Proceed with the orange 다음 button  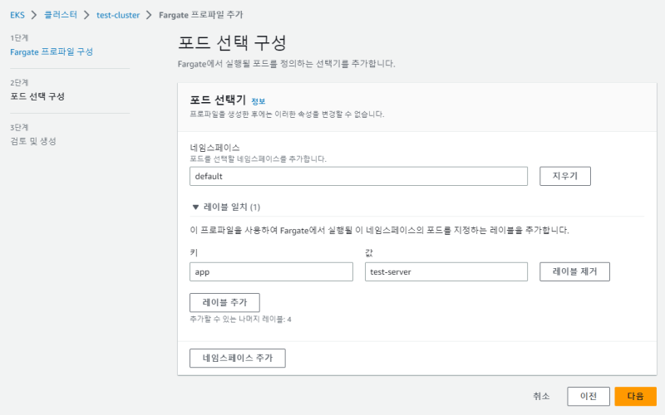635,397
